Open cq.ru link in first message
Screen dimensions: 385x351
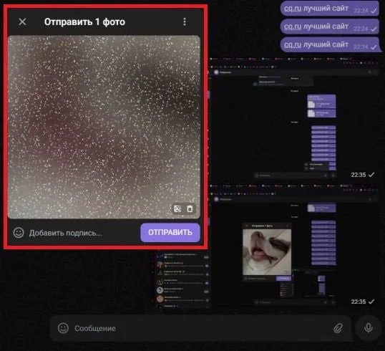(x=293, y=9)
